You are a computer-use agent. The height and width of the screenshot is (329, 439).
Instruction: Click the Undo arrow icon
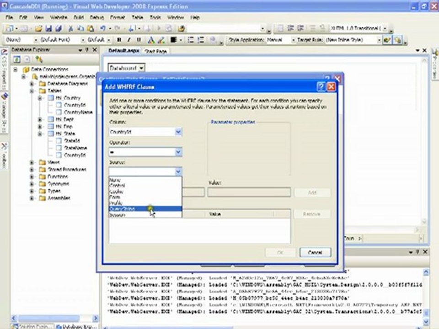(x=103, y=28)
